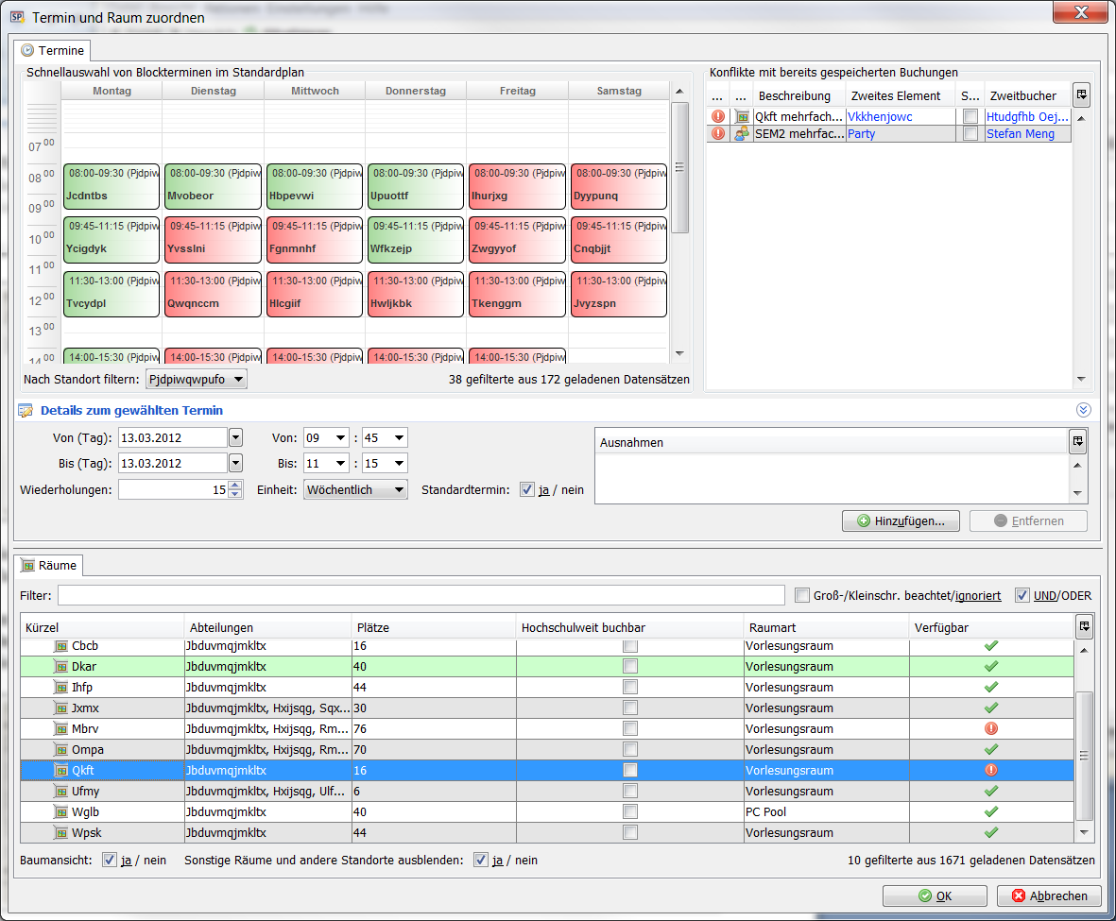1116x921 pixels.
Task: Click the room Filter text field
Action: [421, 595]
